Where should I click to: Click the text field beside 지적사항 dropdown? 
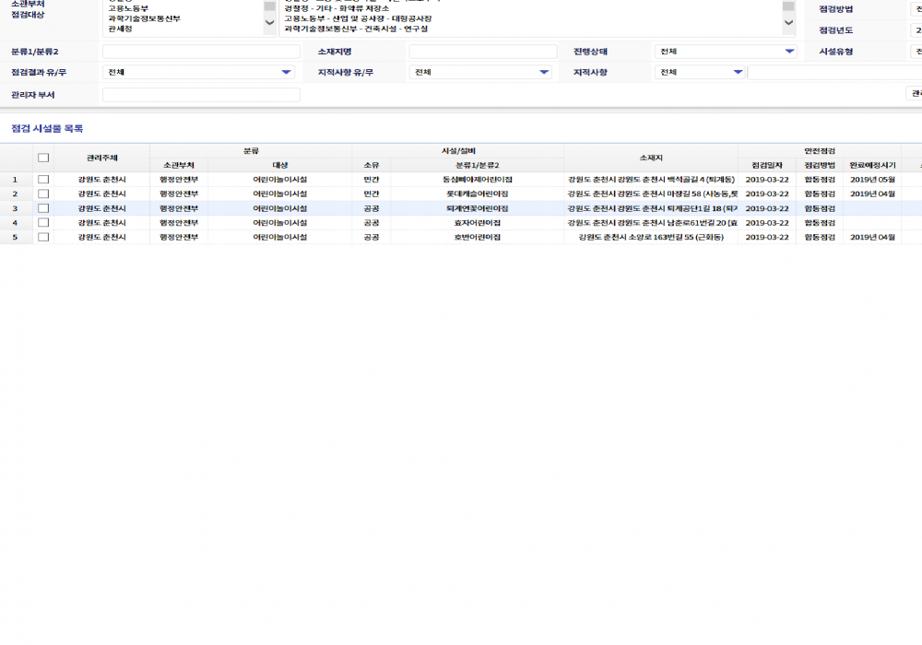click(835, 72)
